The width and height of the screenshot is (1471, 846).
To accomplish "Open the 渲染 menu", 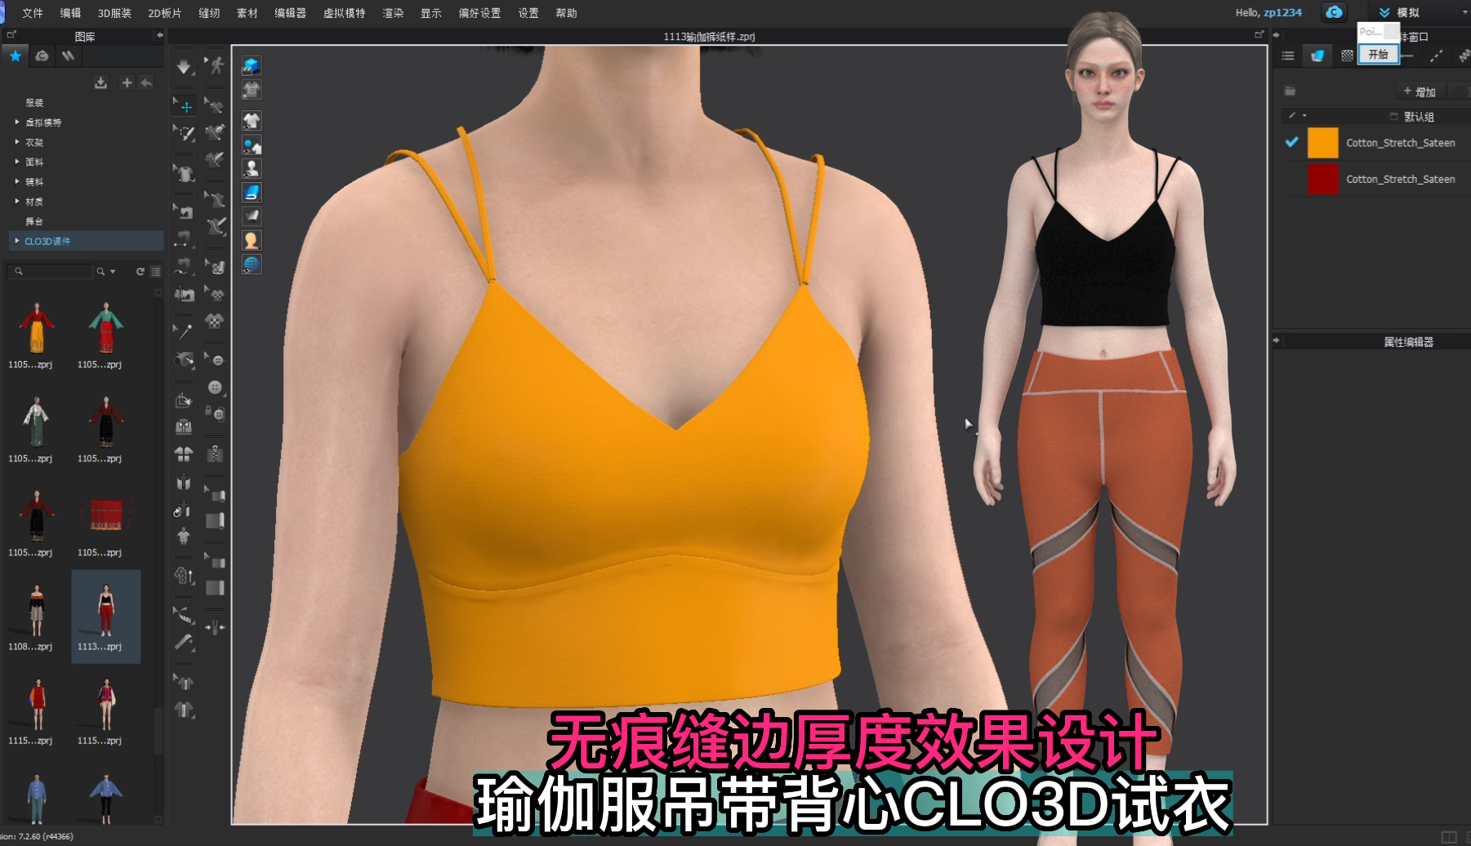I will (393, 13).
